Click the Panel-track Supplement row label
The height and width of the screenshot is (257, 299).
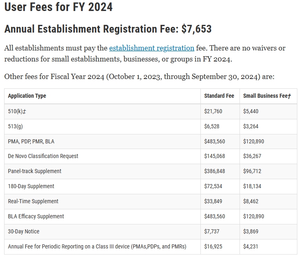pyautogui.click(x=35, y=171)
